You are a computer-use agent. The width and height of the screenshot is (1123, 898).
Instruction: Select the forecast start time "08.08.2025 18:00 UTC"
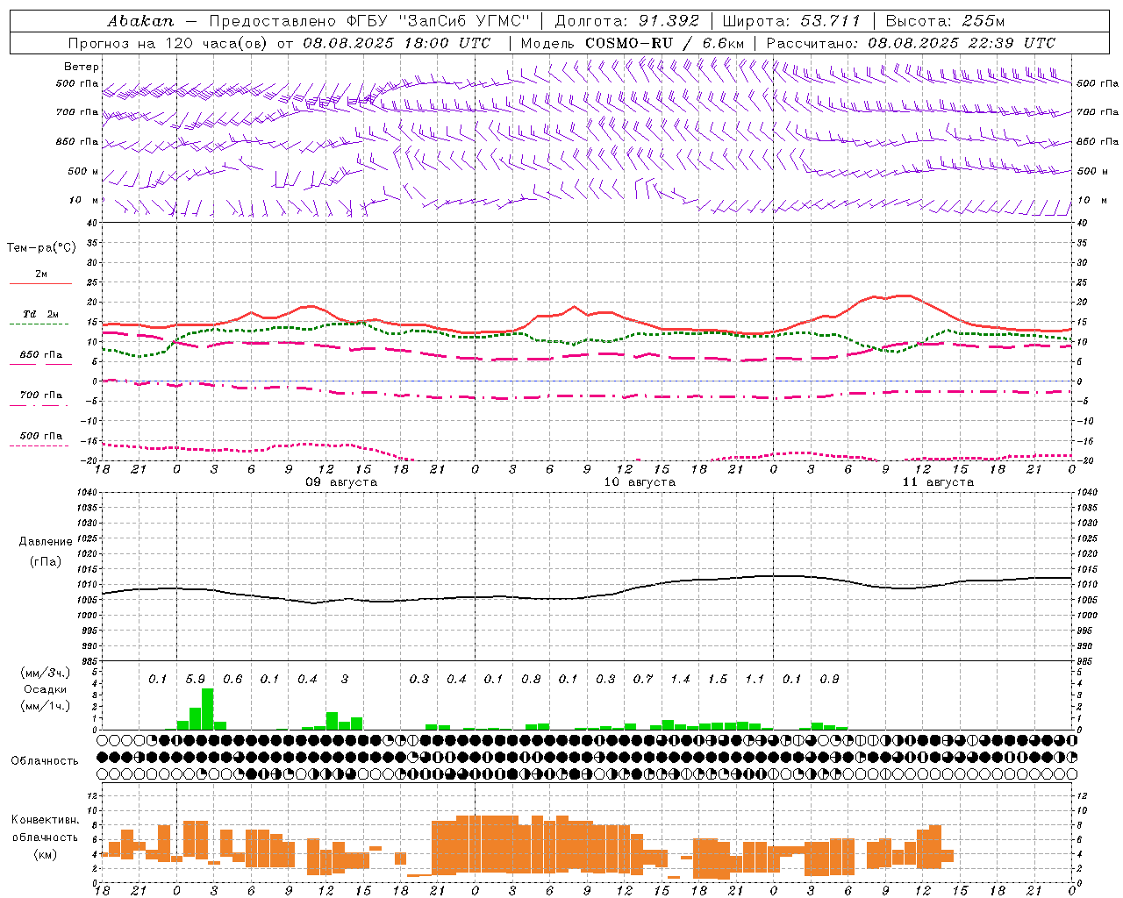[397, 43]
